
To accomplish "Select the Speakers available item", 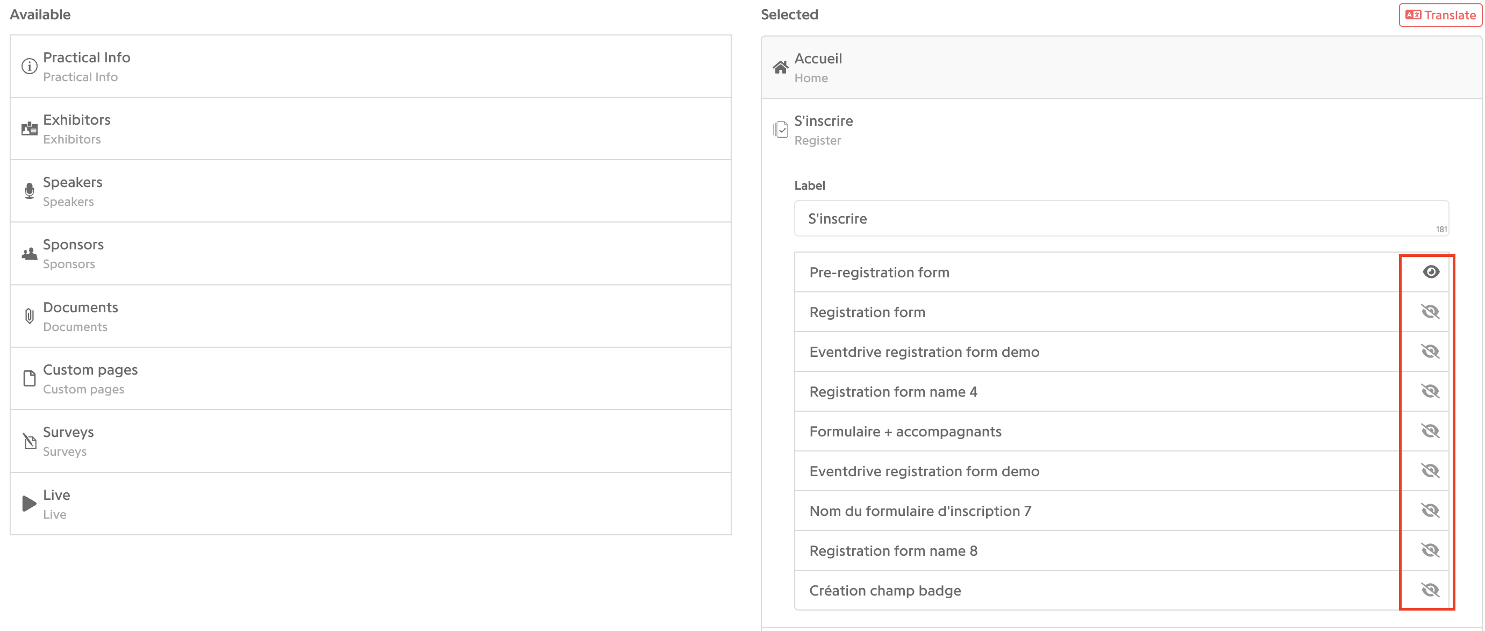I will [370, 191].
